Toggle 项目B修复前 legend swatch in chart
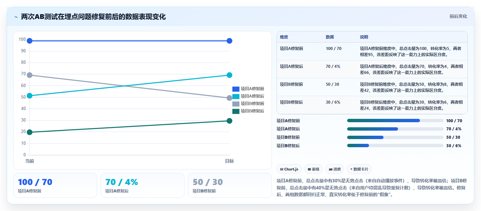Image resolution: width=481 pixels, height=211 pixels. [x=236, y=104]
